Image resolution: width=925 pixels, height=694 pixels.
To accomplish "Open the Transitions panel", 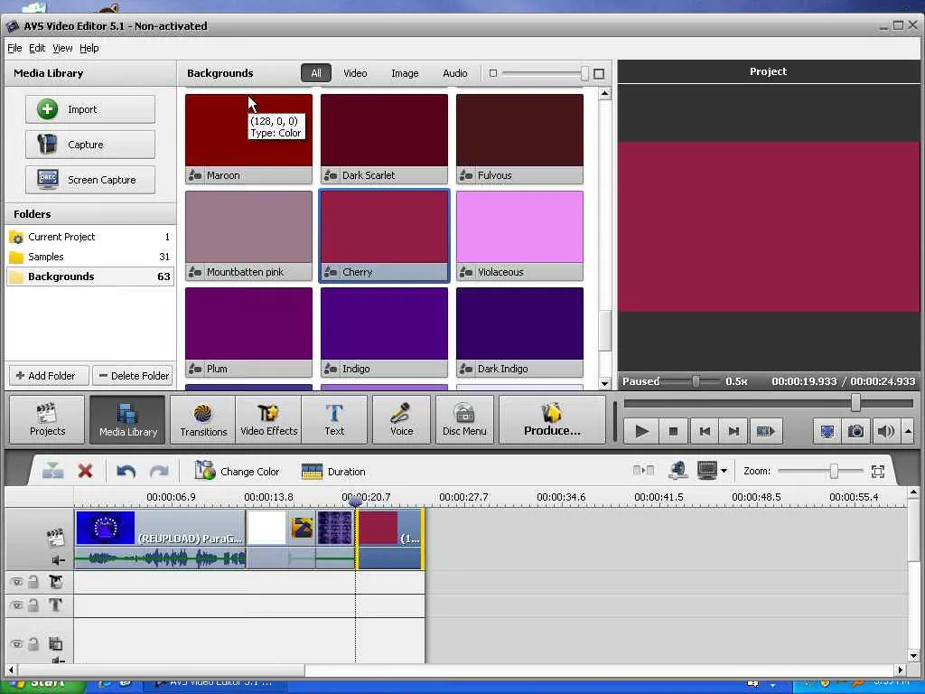I will tap(203, 420).
